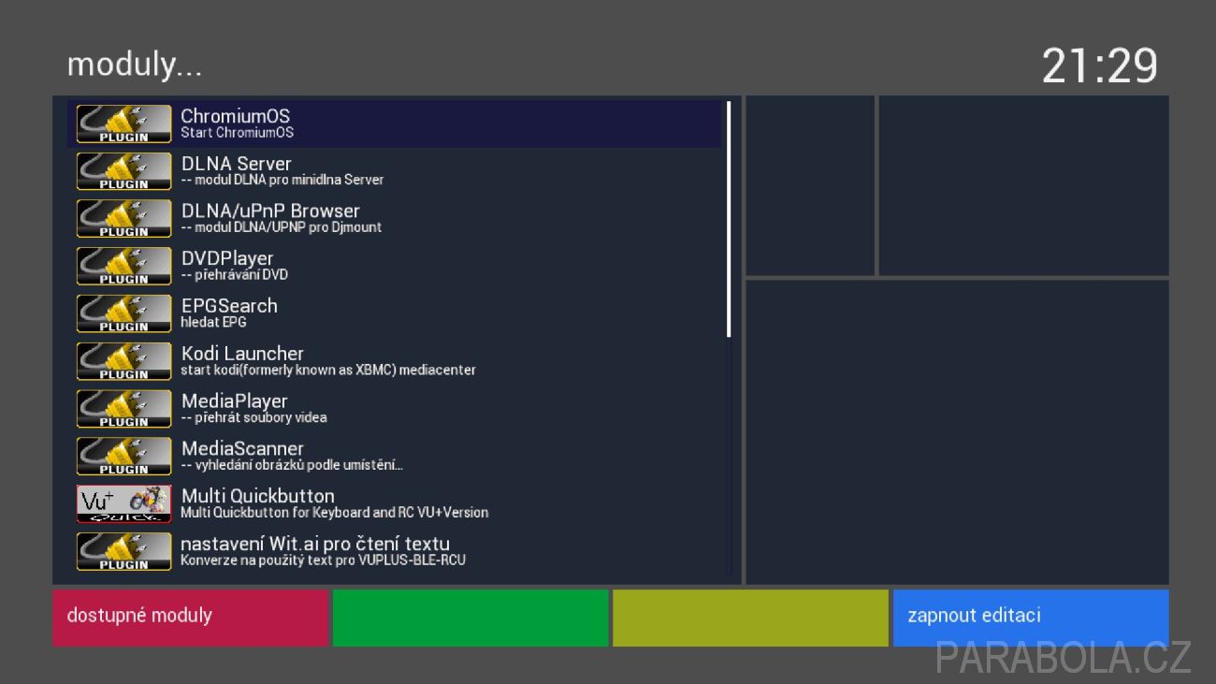Select the MediaScanner module title
Viewport: 1216px width, 684px height.
(242, 448)
